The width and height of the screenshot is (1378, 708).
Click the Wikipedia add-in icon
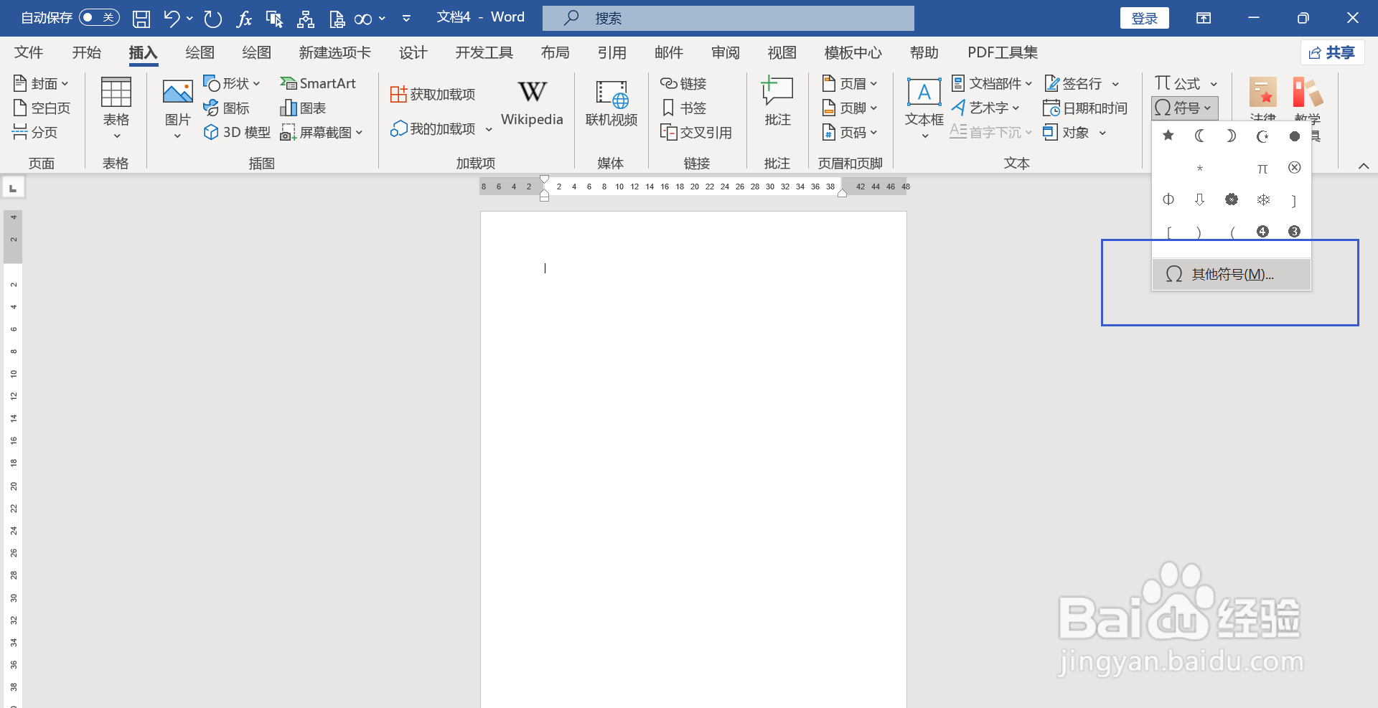(x=532, y=92)
